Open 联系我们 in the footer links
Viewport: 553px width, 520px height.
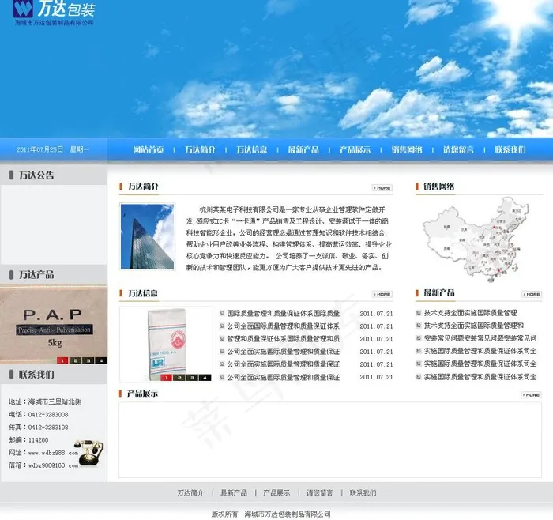363,493
